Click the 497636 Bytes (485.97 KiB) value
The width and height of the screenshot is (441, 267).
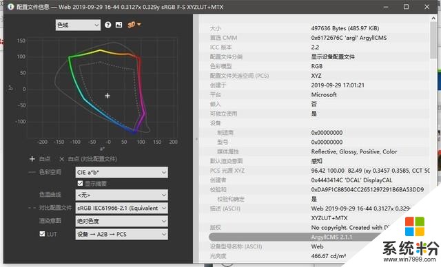point(345,28)
